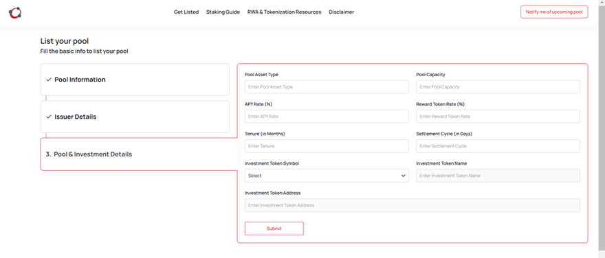Click checkmark icon beside Issuer Details

click(49, 117)
